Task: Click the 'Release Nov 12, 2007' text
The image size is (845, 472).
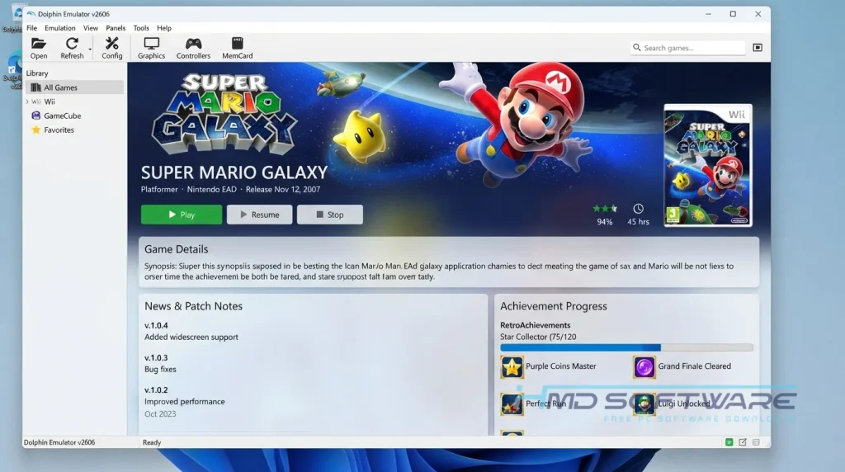Action: coord(283,189)
